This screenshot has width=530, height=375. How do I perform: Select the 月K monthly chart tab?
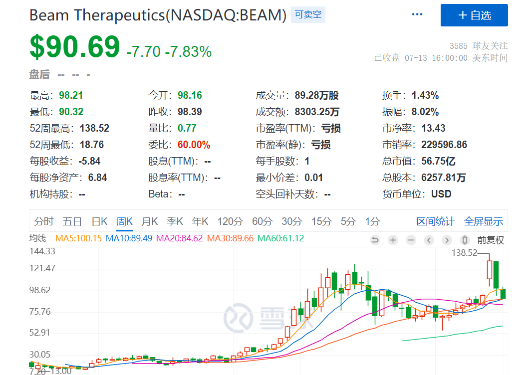[149, 221]
